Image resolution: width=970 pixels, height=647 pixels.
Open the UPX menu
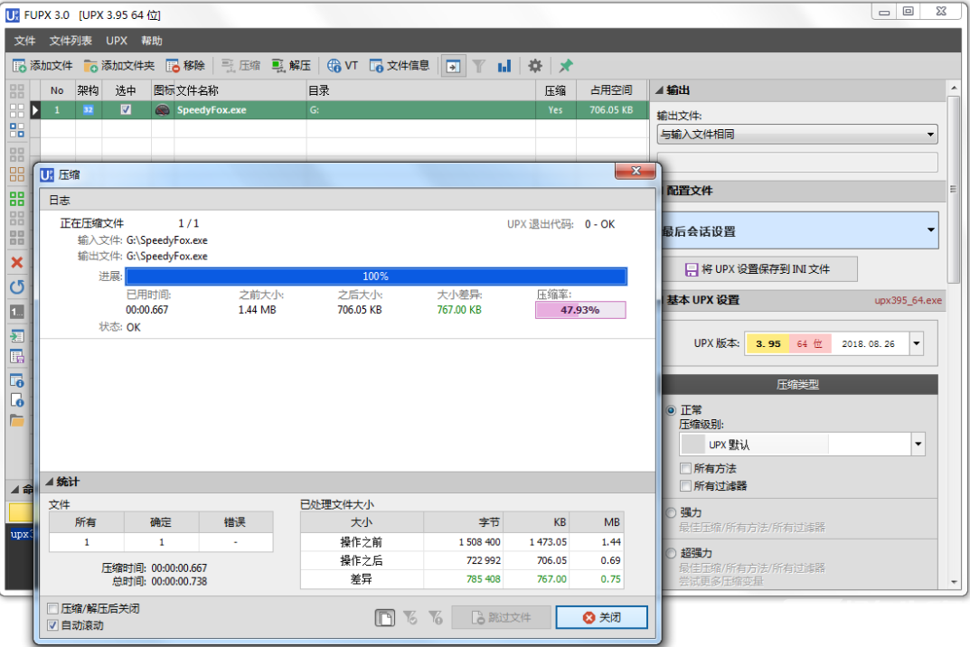117,41
